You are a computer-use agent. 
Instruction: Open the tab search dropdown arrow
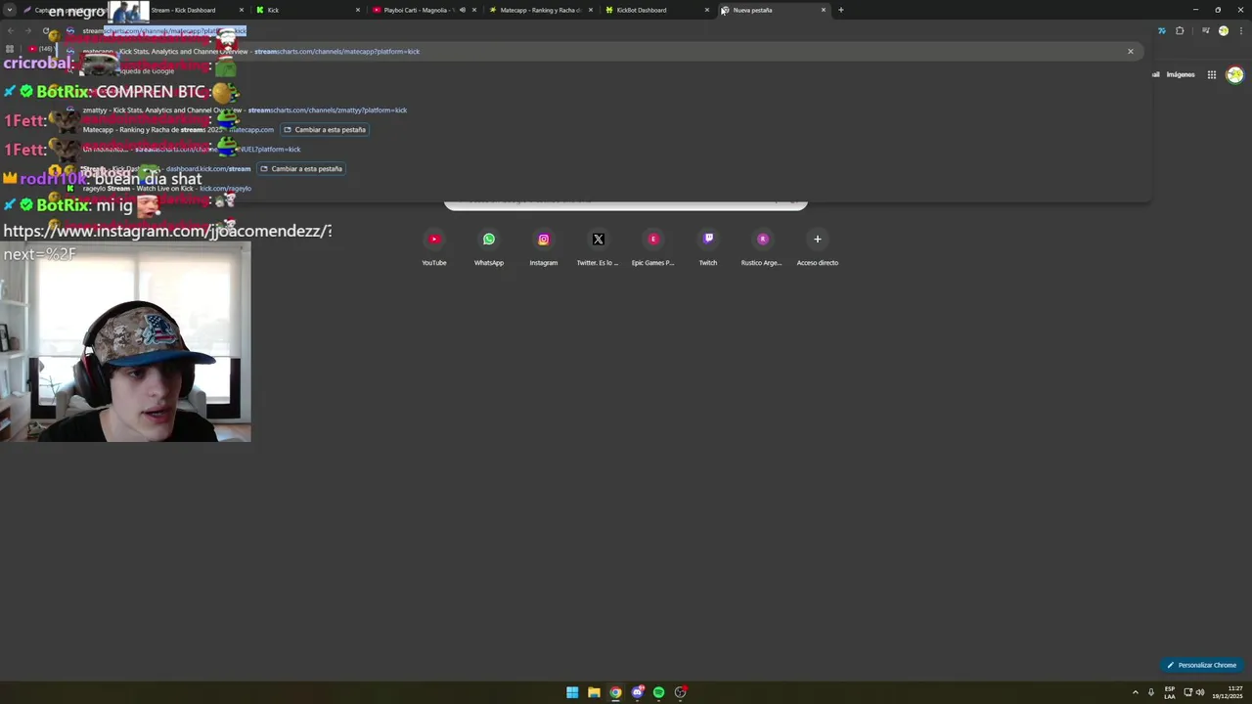click(x=10, y=10)
